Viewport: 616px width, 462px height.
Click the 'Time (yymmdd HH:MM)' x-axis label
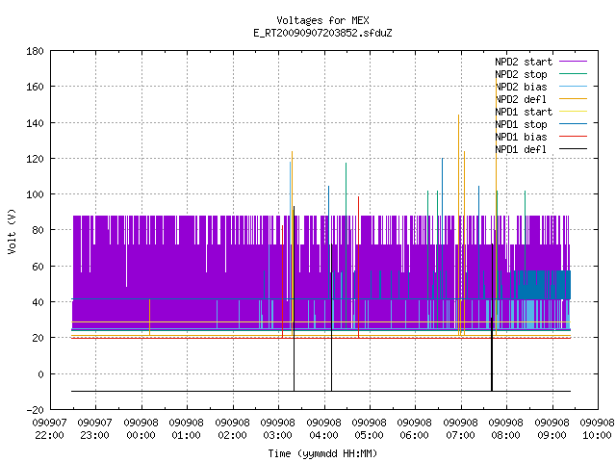(x=322, y=453)
